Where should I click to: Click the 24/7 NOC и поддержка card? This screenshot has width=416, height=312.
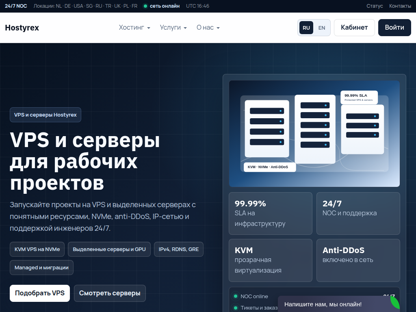coord(358,214)
